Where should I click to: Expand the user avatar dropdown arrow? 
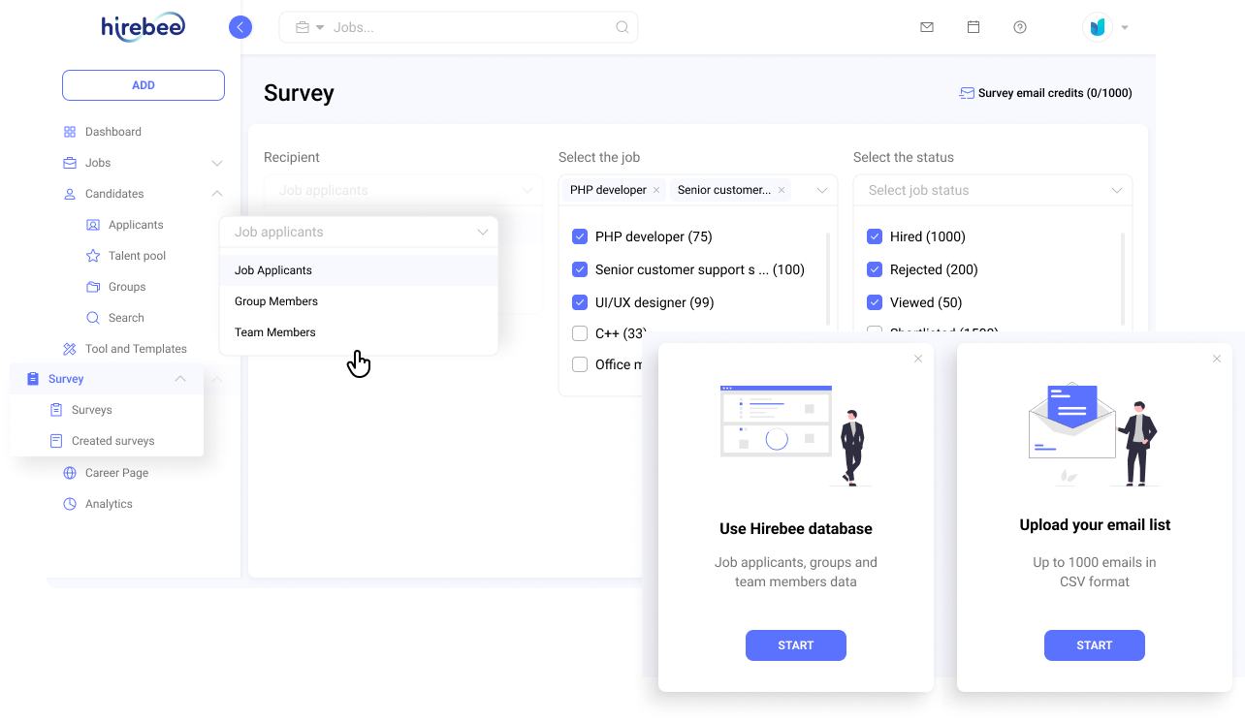pyautogui.click(x=1124, y=27)
